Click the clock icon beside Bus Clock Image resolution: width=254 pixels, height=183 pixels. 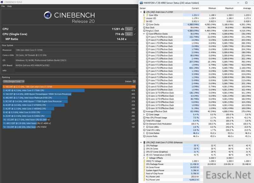coord(144,28)
